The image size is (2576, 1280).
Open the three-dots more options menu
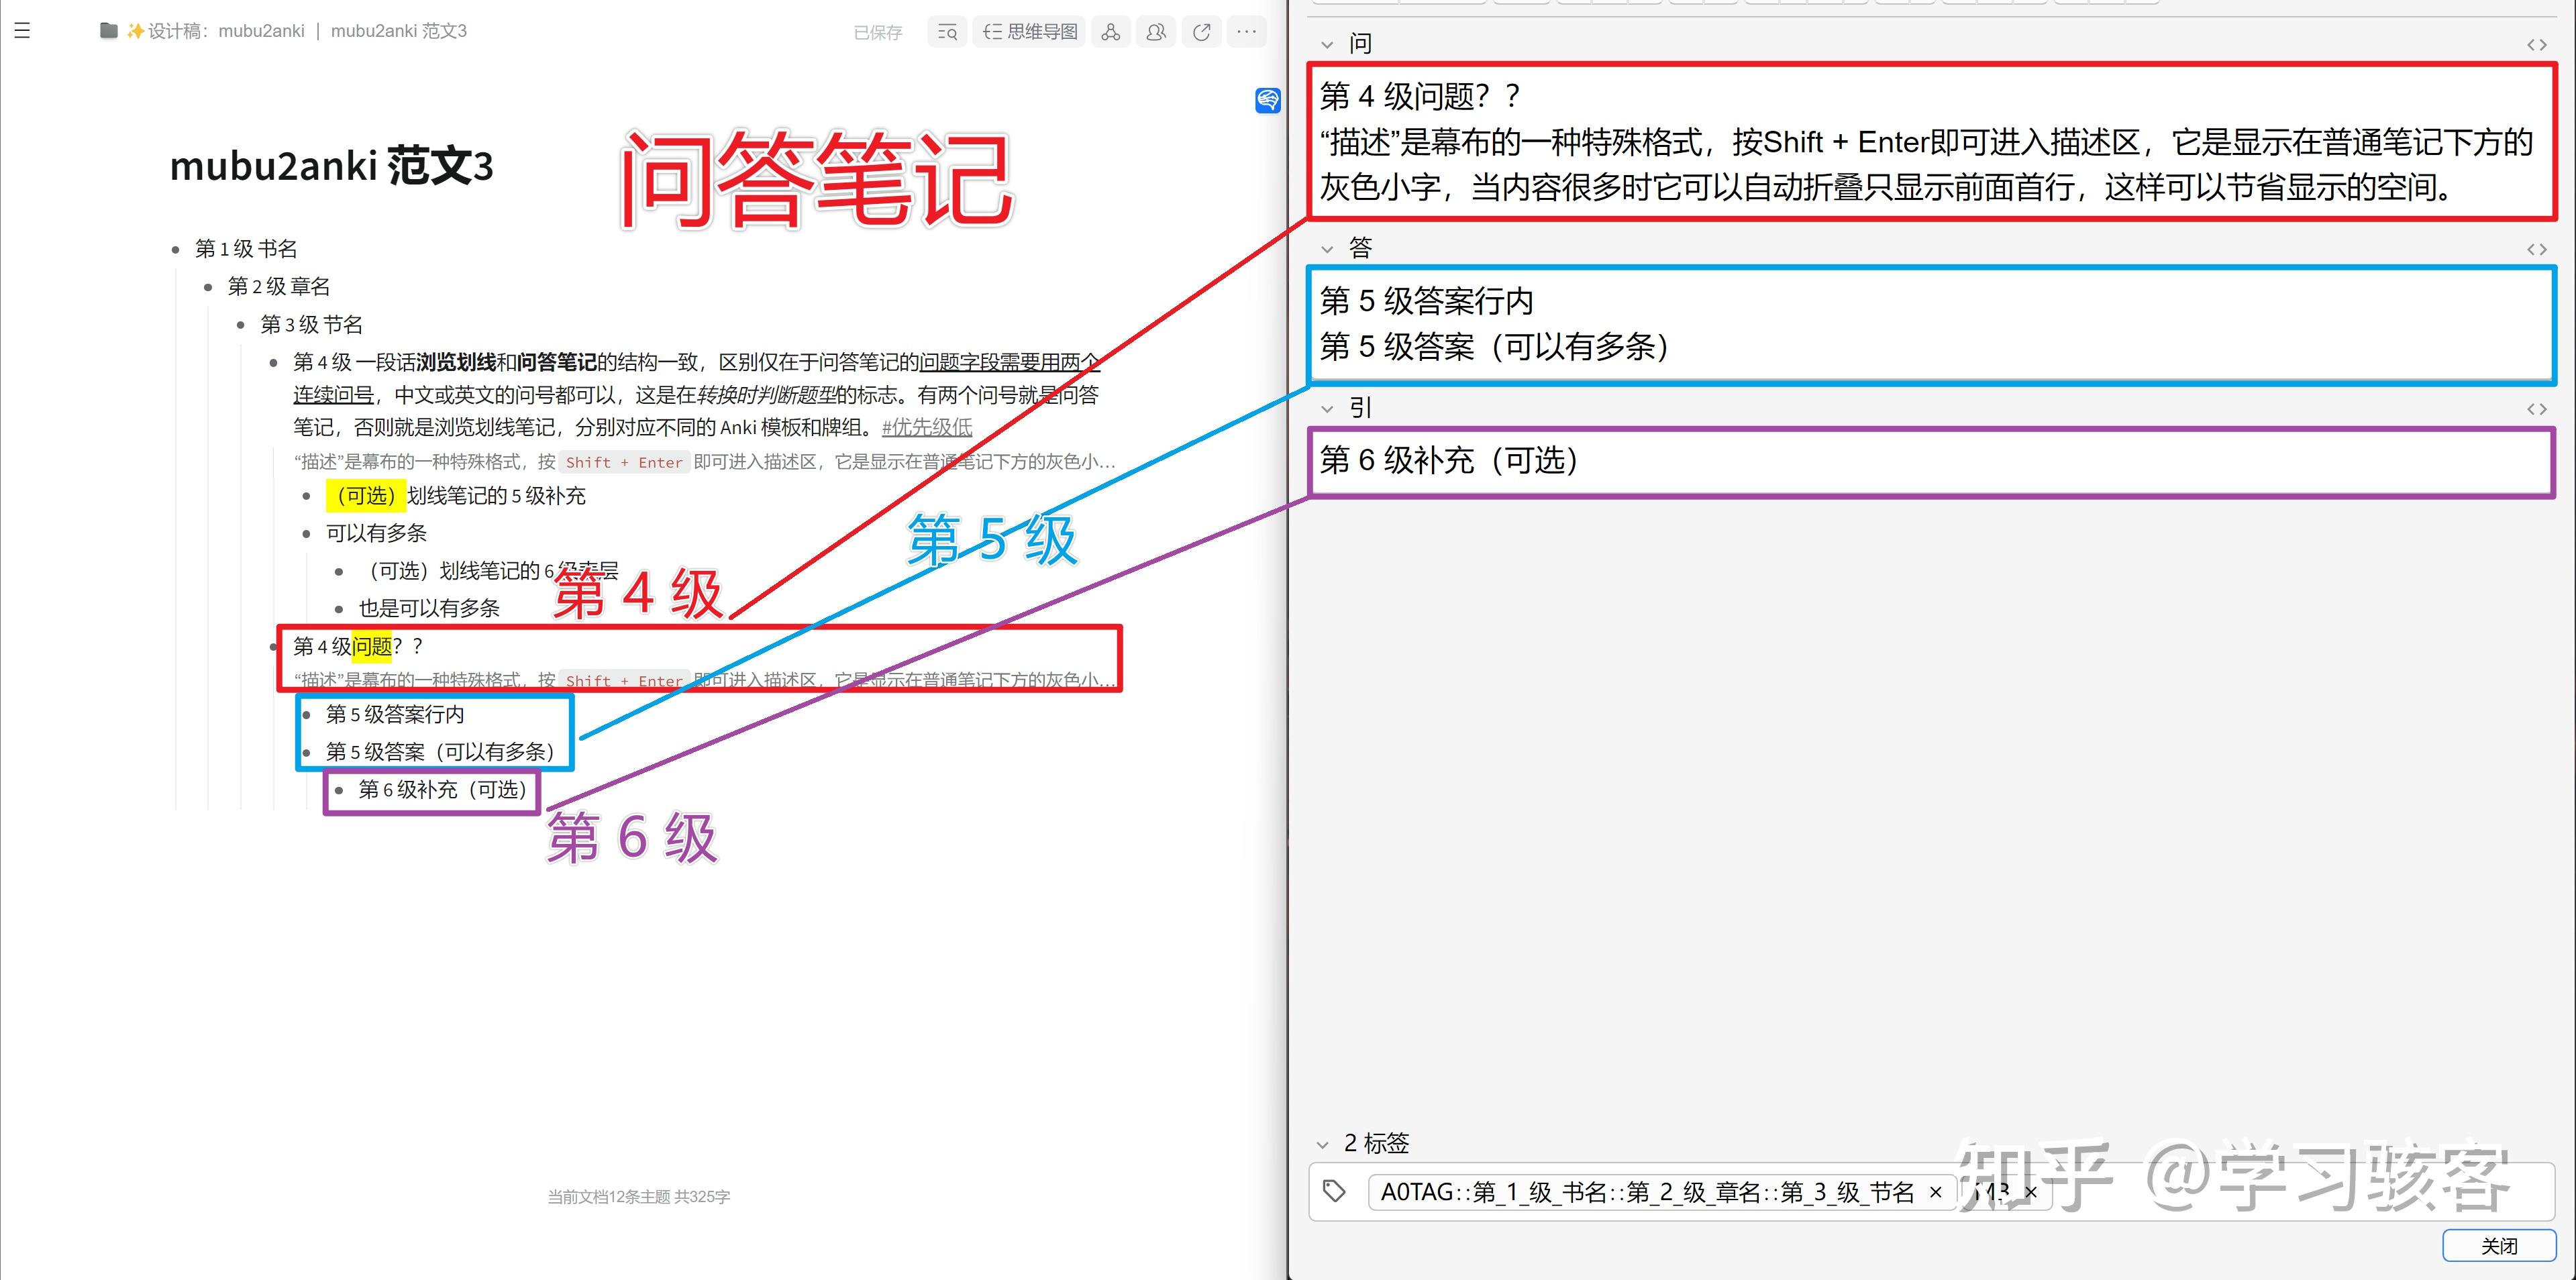click(1246, 32)
